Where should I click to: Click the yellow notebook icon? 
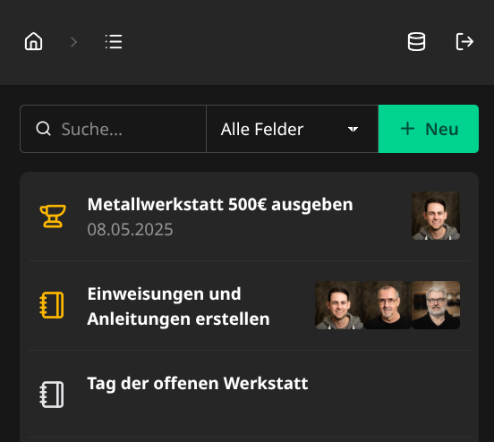(52, 305)
